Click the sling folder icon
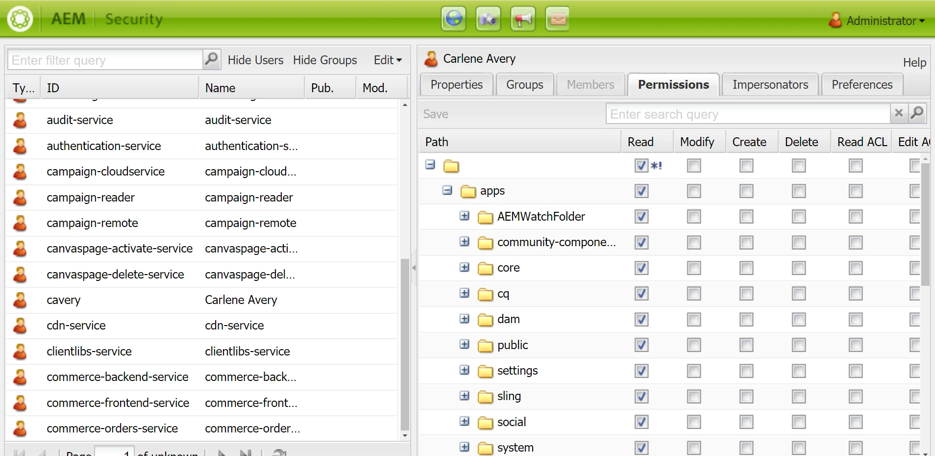The image size is (935, 456). coord(486,397)
